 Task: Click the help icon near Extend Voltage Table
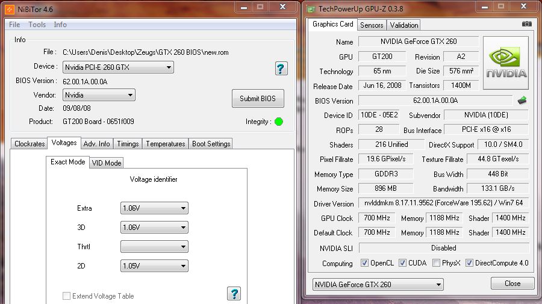click(x=234, y=294)
